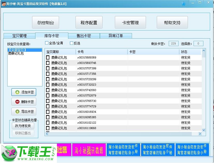
Task: Toggle the 反选 checkbox
Action: pyautogui.click(x=71, y=43)
